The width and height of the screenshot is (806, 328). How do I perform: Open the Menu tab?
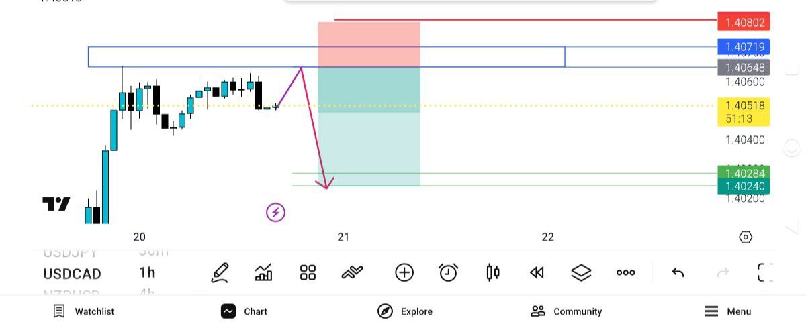coord(728,311)
